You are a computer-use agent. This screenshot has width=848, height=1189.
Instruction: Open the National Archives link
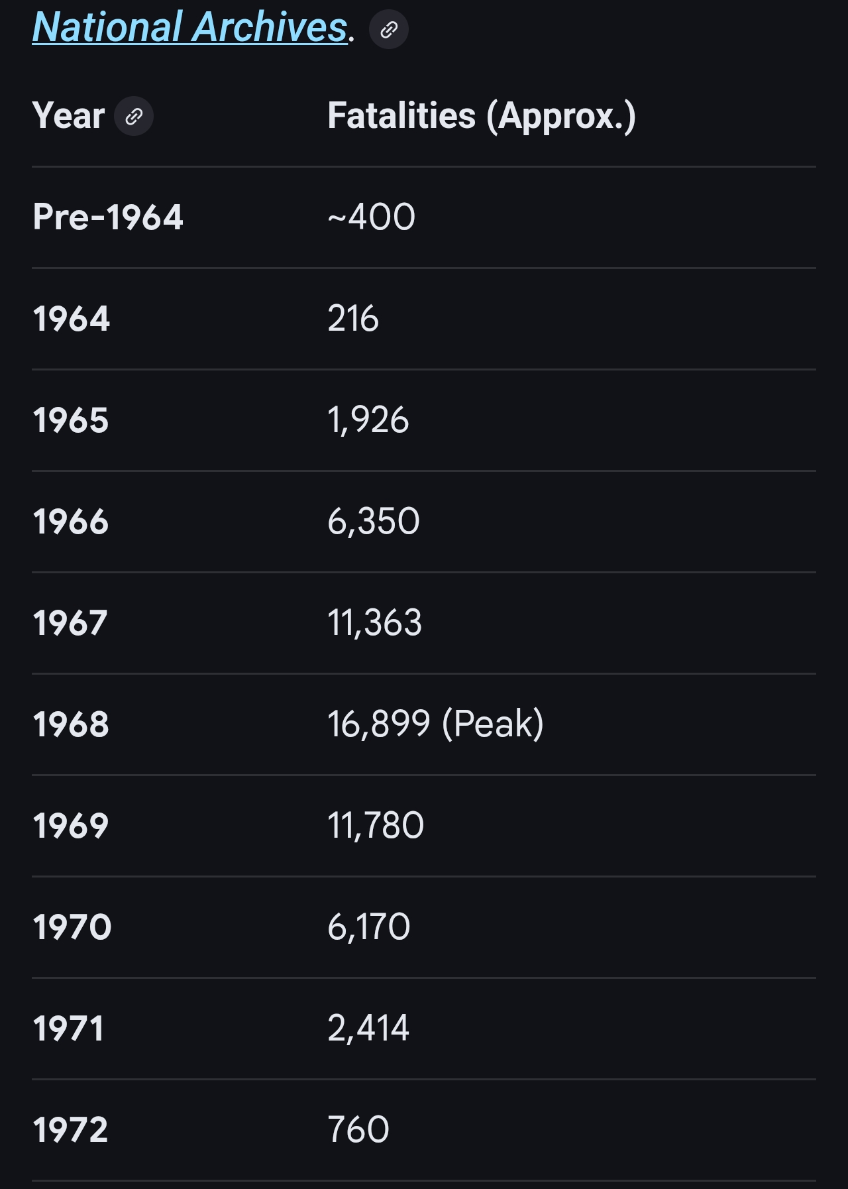pyautogui.click(x=189, y=28)
